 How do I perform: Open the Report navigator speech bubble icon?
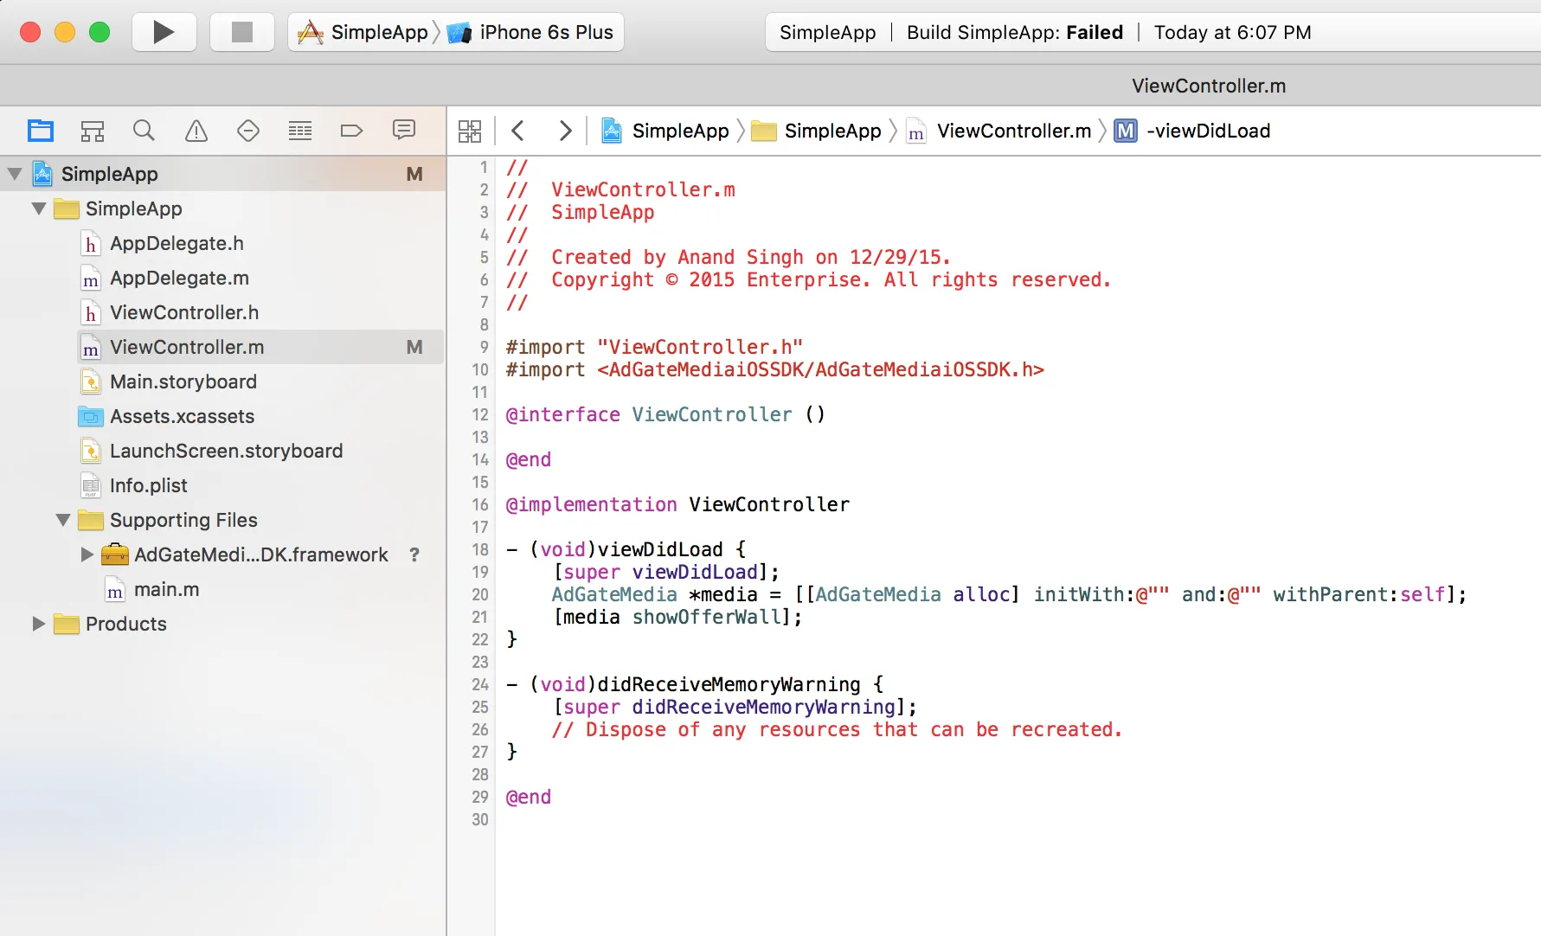pyautogui.click(x=403, y=130)
